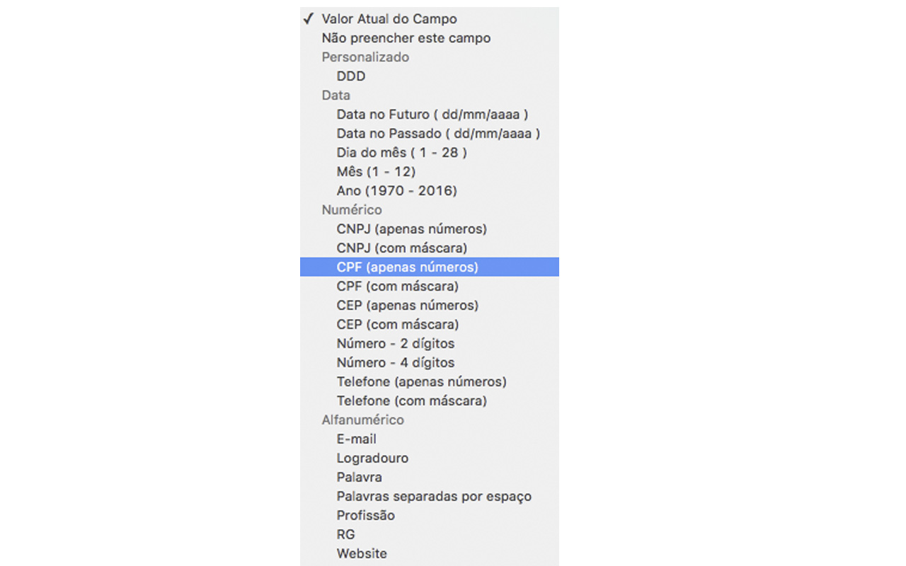Click highlighted CPF (apenas números) item

pos(407,267)
